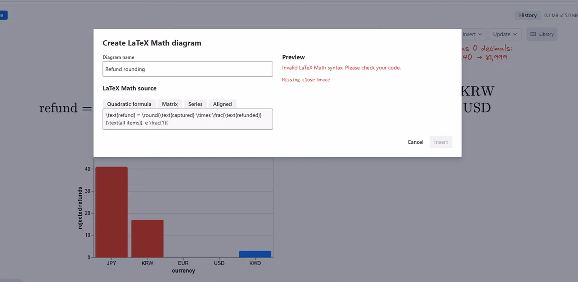Click the 'currency' axis label
Screen dimensions: 578x282
(183, 271)
